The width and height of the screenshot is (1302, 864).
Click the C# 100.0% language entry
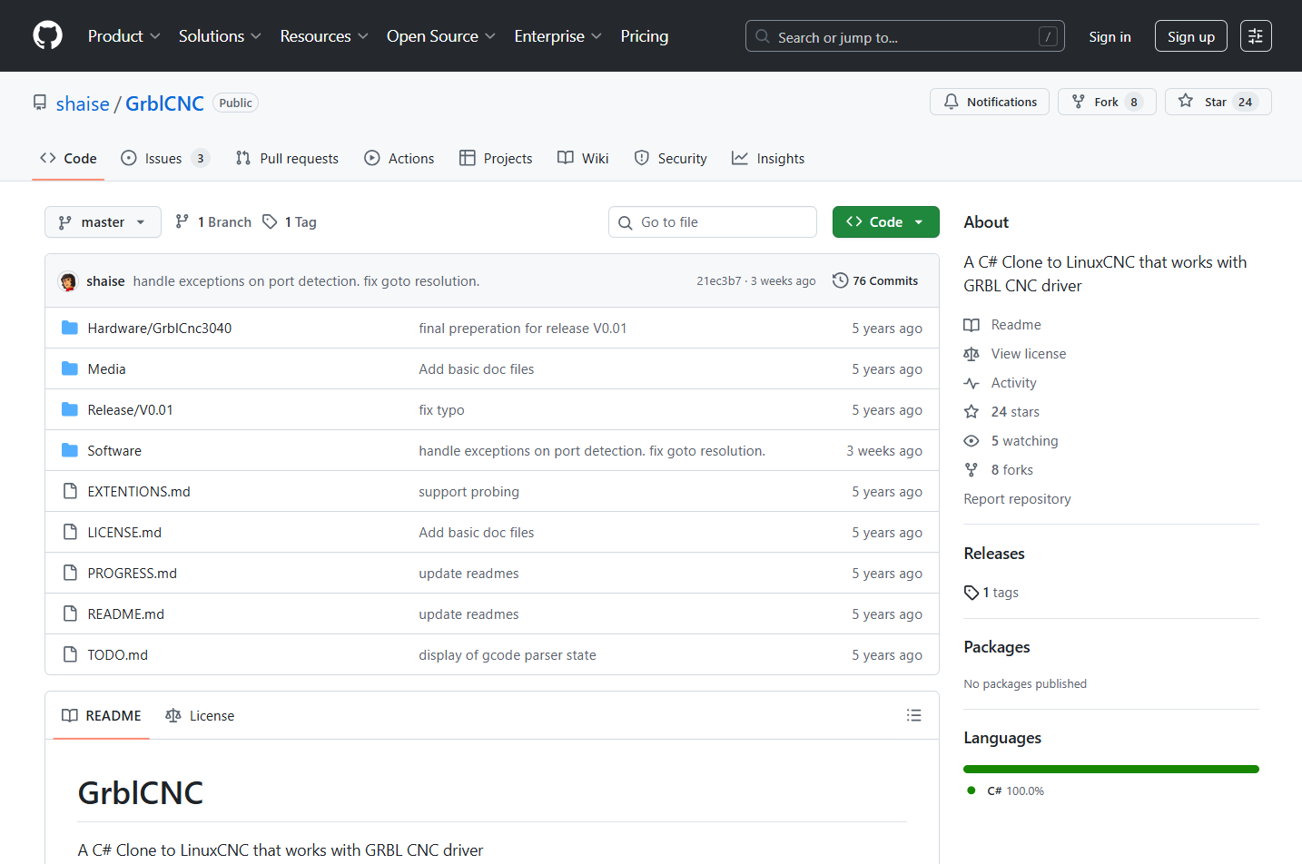(x=1006, y=790)
